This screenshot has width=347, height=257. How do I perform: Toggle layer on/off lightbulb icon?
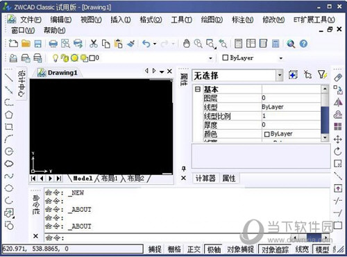[55, 58]
